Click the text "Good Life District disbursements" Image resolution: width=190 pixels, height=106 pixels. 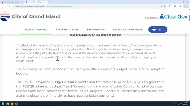(131, 91)
